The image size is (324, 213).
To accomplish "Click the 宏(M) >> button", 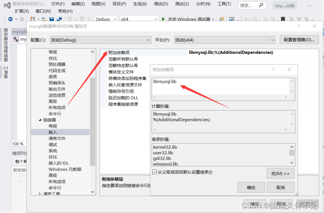I will click(280, 174).
